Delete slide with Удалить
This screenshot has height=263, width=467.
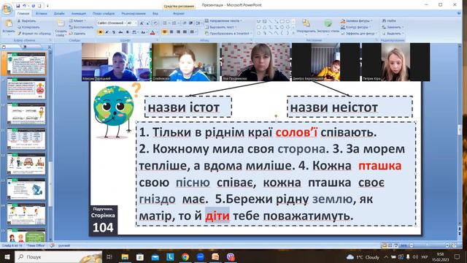[x=77, y=34]
